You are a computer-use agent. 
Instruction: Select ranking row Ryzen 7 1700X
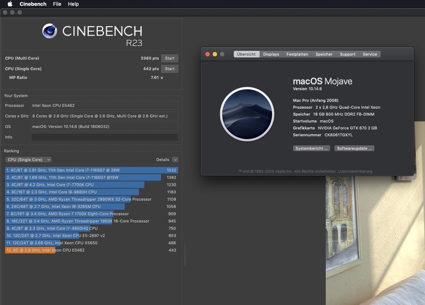tap(91, 214)
